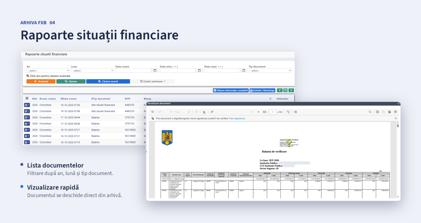Click the green Căutare button
This screenshot has height=223, width=421.
[x=71, y=81]
